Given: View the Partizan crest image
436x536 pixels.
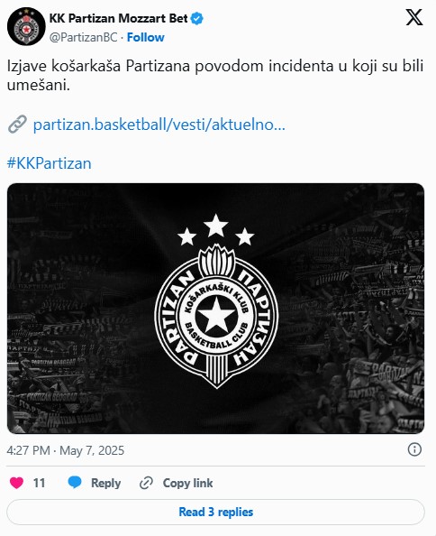Looking at the screenshot, I should [215, 309].
